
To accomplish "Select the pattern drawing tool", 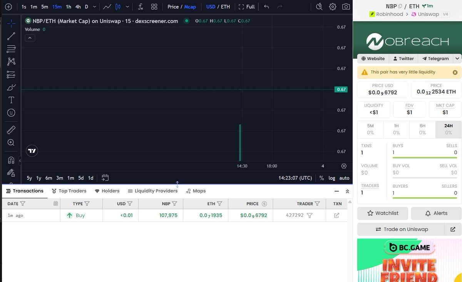I will (x=11, y=62).
